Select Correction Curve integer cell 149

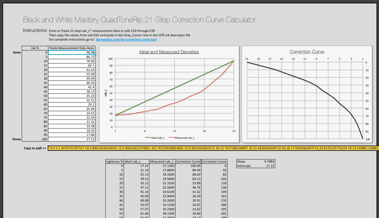pos(214,192)
